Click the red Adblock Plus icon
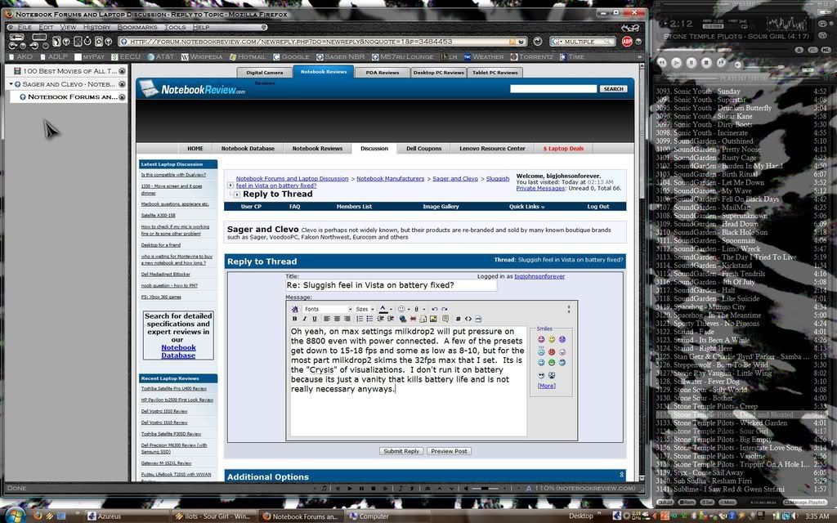837x523 pixels. [x=627, y=41]
